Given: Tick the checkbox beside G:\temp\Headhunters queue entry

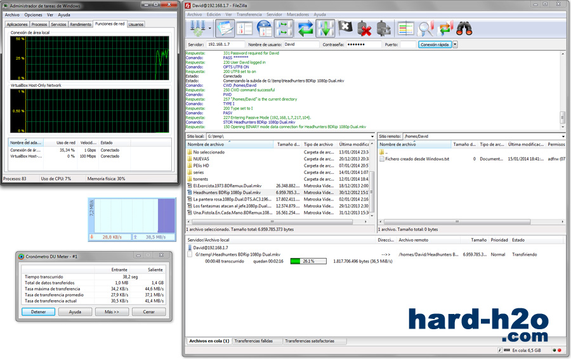Looking at the screenshot, I should point(190,254).
